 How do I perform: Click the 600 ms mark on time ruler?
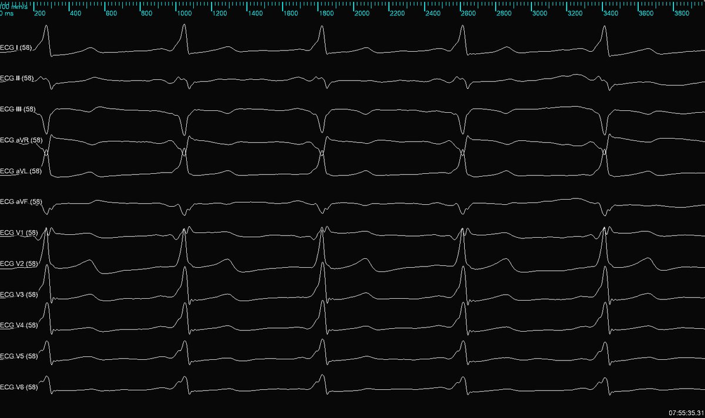coord(111,13)
